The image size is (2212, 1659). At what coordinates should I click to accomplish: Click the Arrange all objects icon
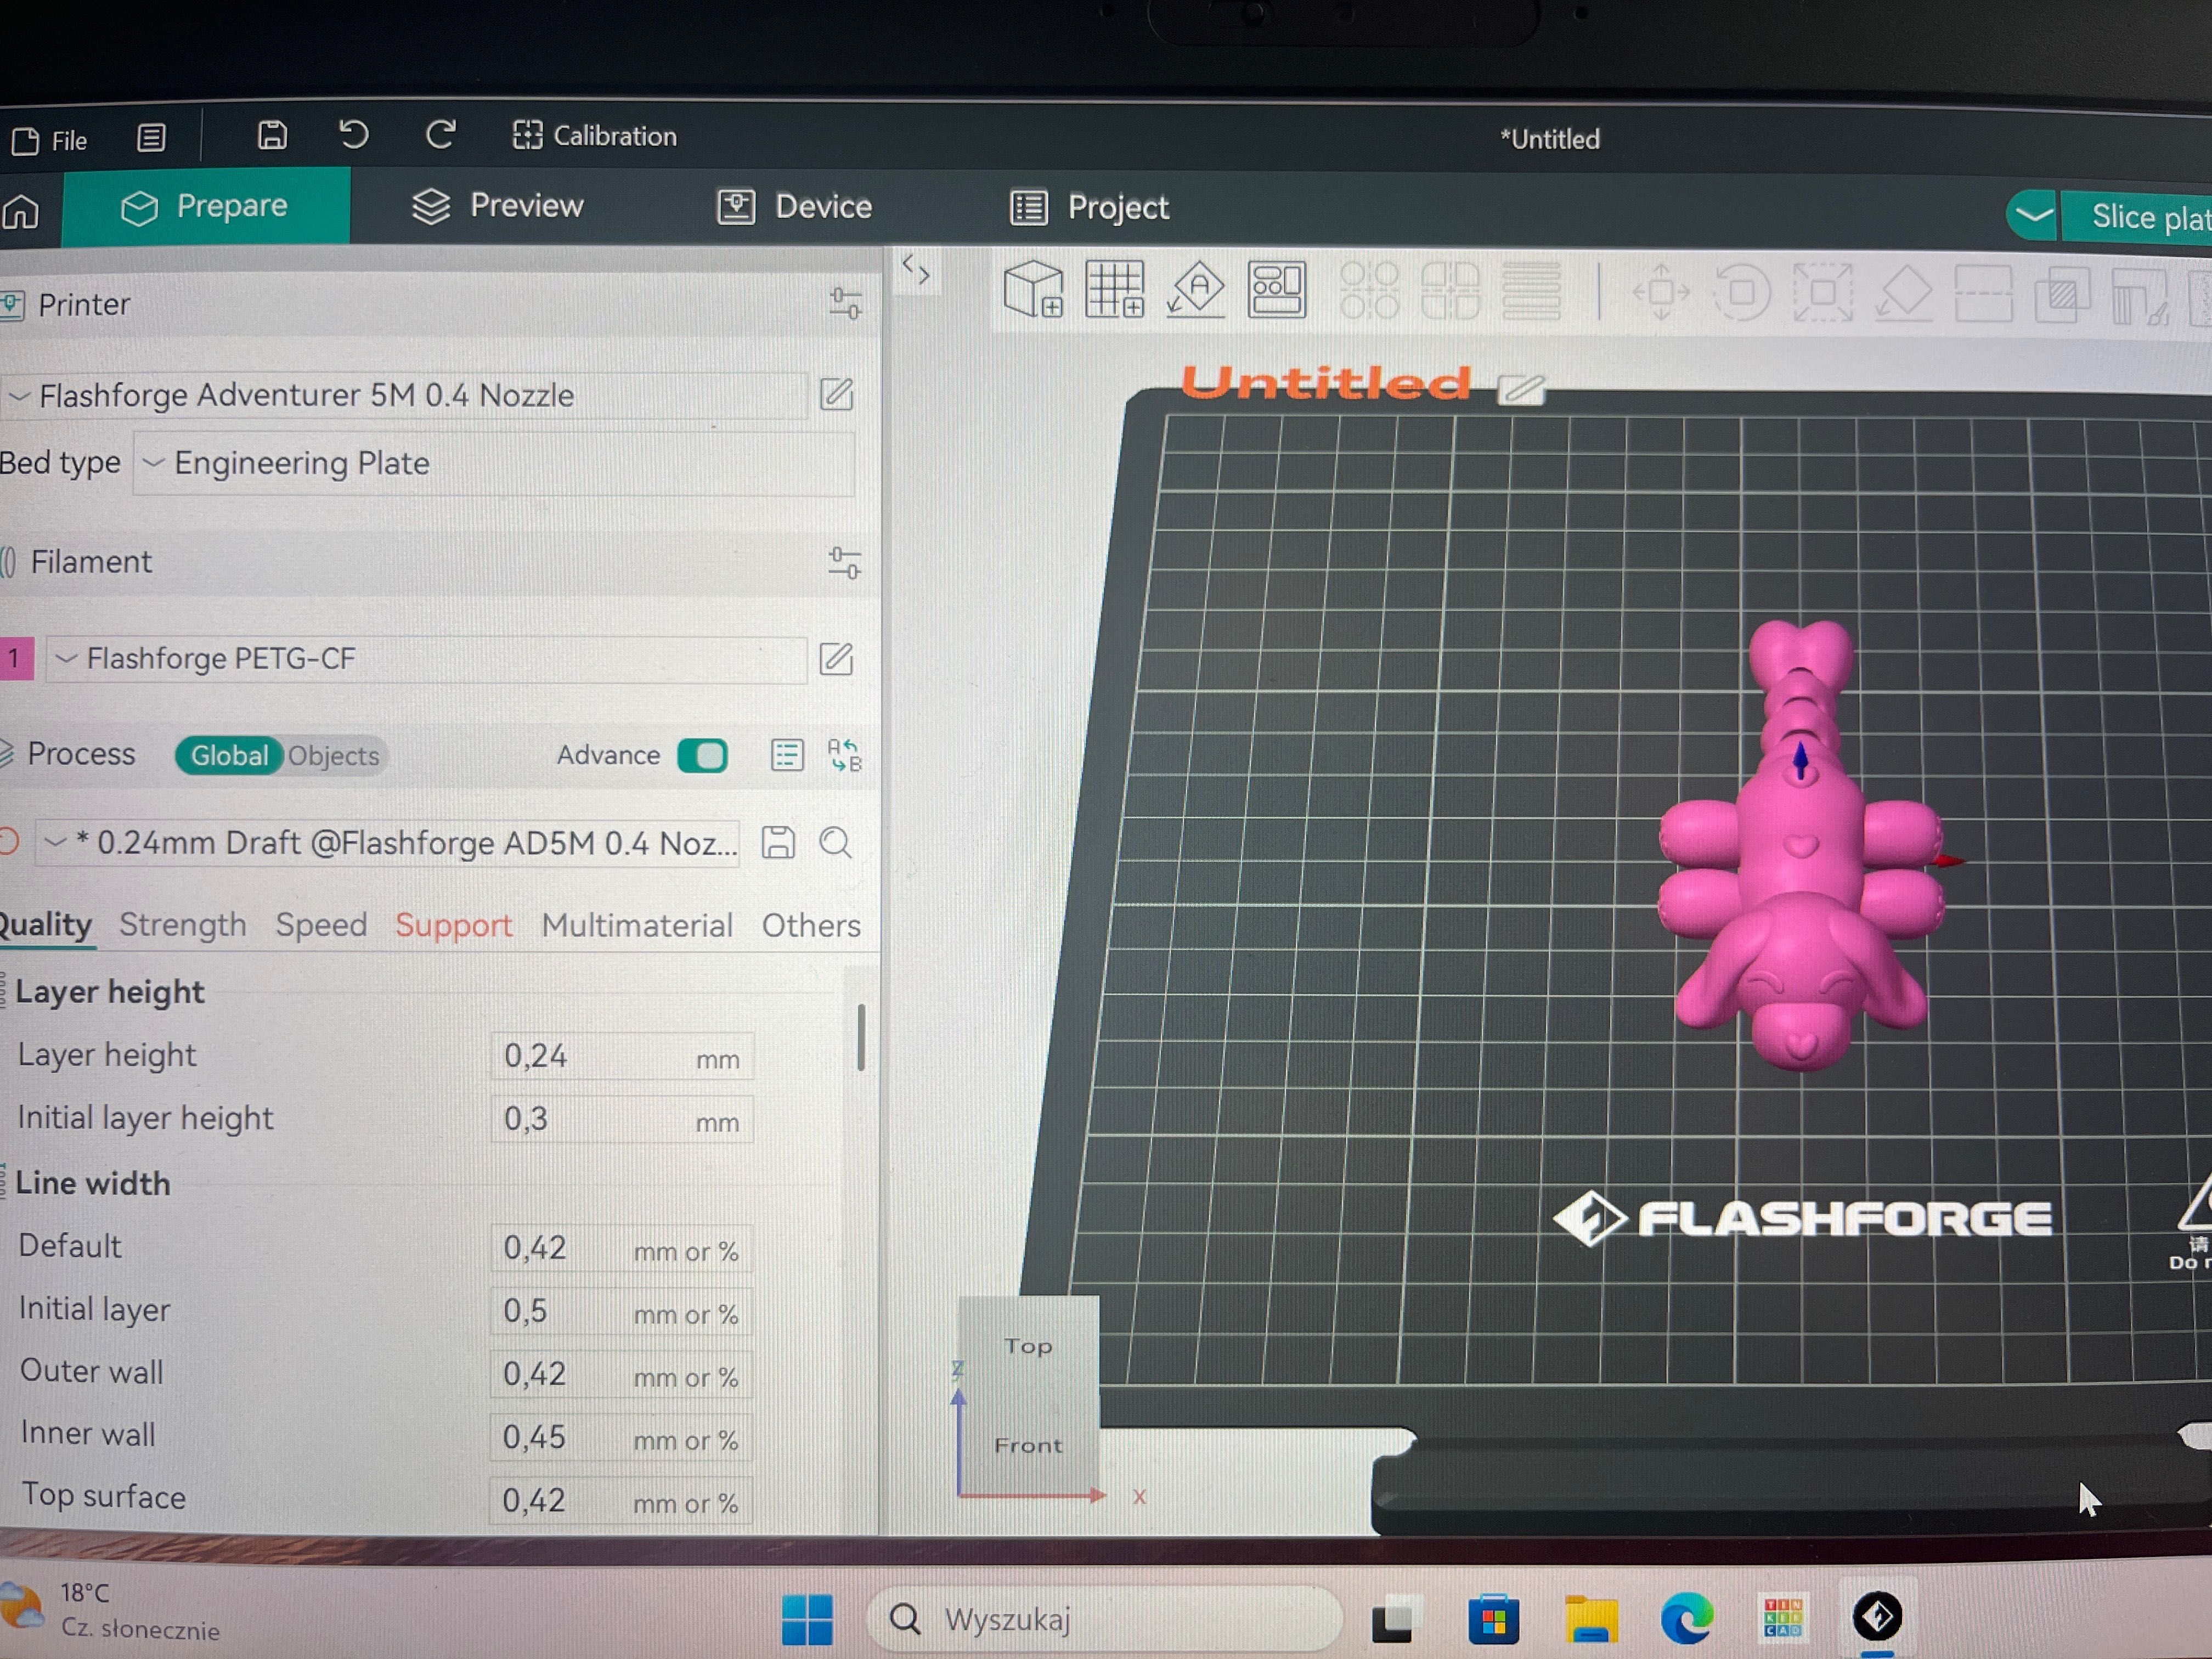coord(1277,289)
